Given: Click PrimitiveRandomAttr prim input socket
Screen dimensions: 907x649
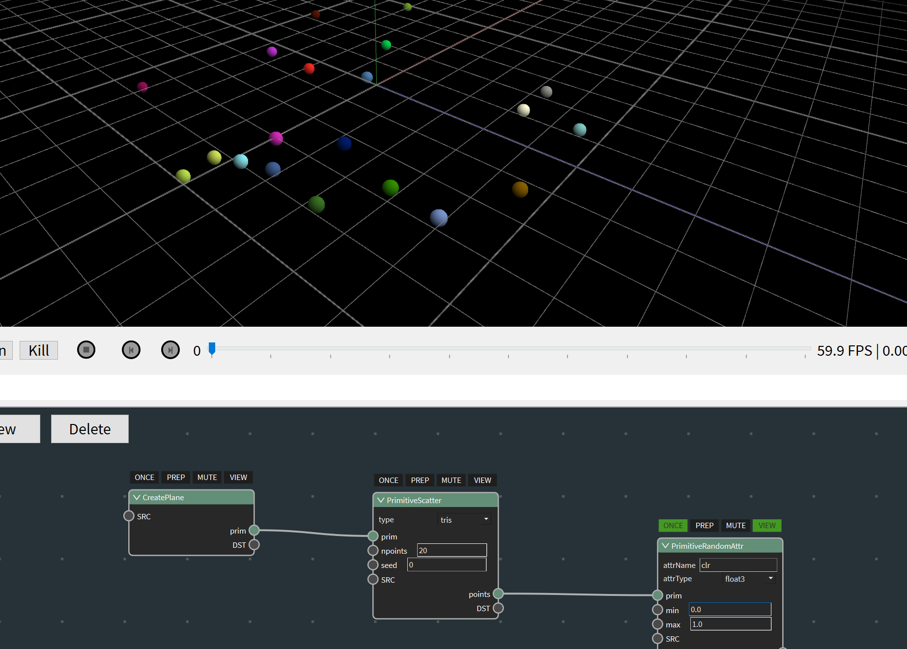Looking at the screenshot, I should coord(657,595).
